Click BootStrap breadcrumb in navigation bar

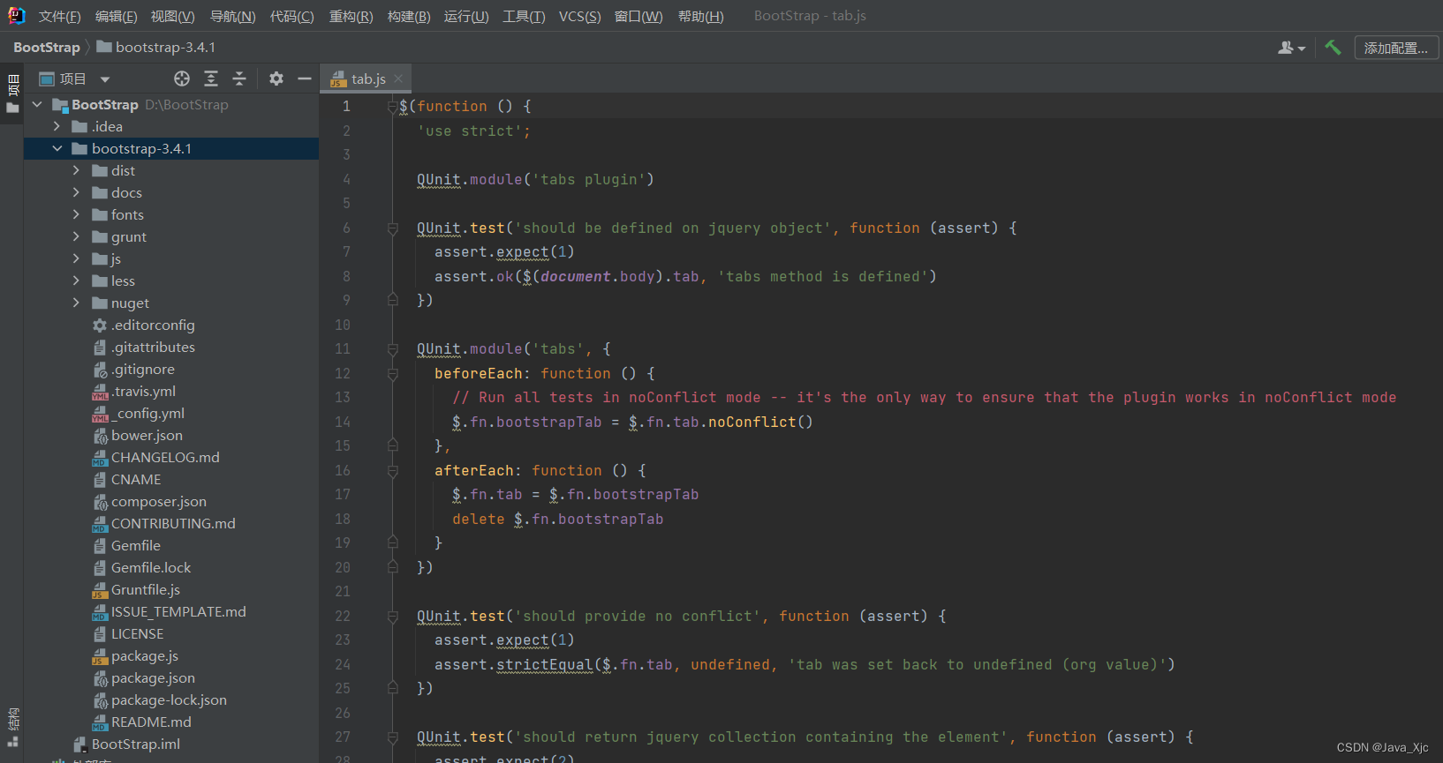click(47, 48)
